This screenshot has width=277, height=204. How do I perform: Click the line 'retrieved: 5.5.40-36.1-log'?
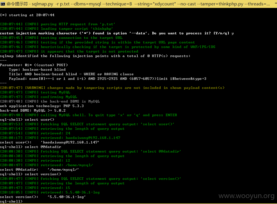coord(50,192)
